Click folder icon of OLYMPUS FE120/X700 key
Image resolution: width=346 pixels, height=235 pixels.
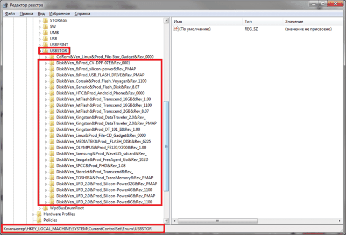(x=52, y=148)
